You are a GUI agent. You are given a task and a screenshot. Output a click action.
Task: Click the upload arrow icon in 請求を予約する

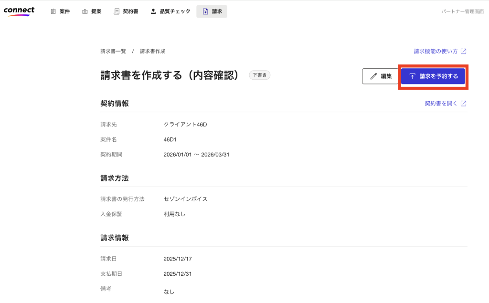coord(412,76)
